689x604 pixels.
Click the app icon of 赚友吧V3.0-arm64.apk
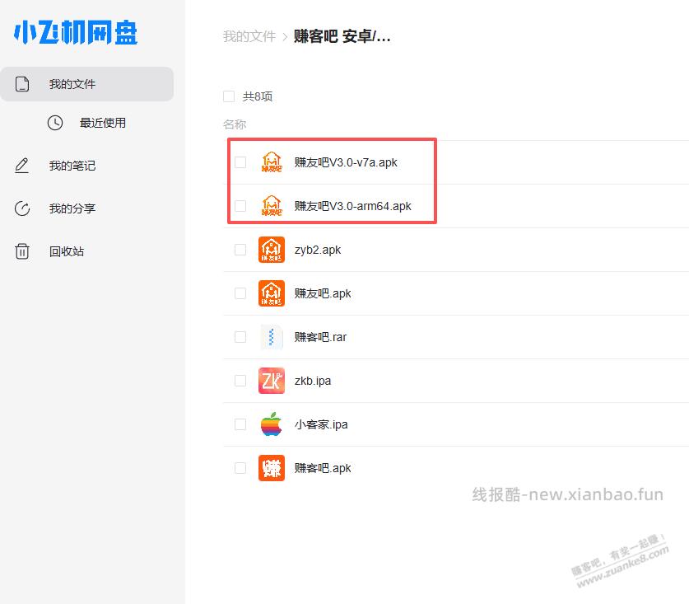coord(272,205)
